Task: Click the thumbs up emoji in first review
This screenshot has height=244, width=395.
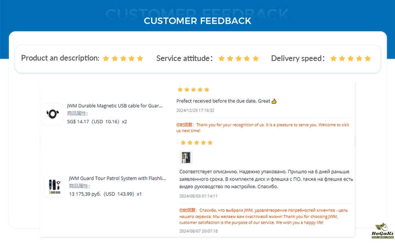Action: point(274,101)
